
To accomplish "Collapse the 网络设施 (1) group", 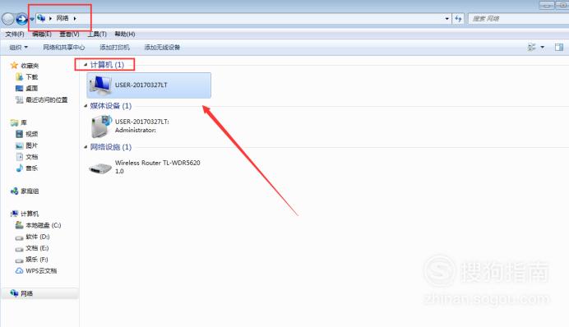I will tap(86, 147).
